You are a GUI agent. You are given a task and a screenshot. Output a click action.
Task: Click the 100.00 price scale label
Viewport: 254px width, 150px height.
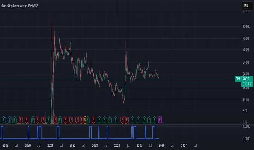[246, 26]
